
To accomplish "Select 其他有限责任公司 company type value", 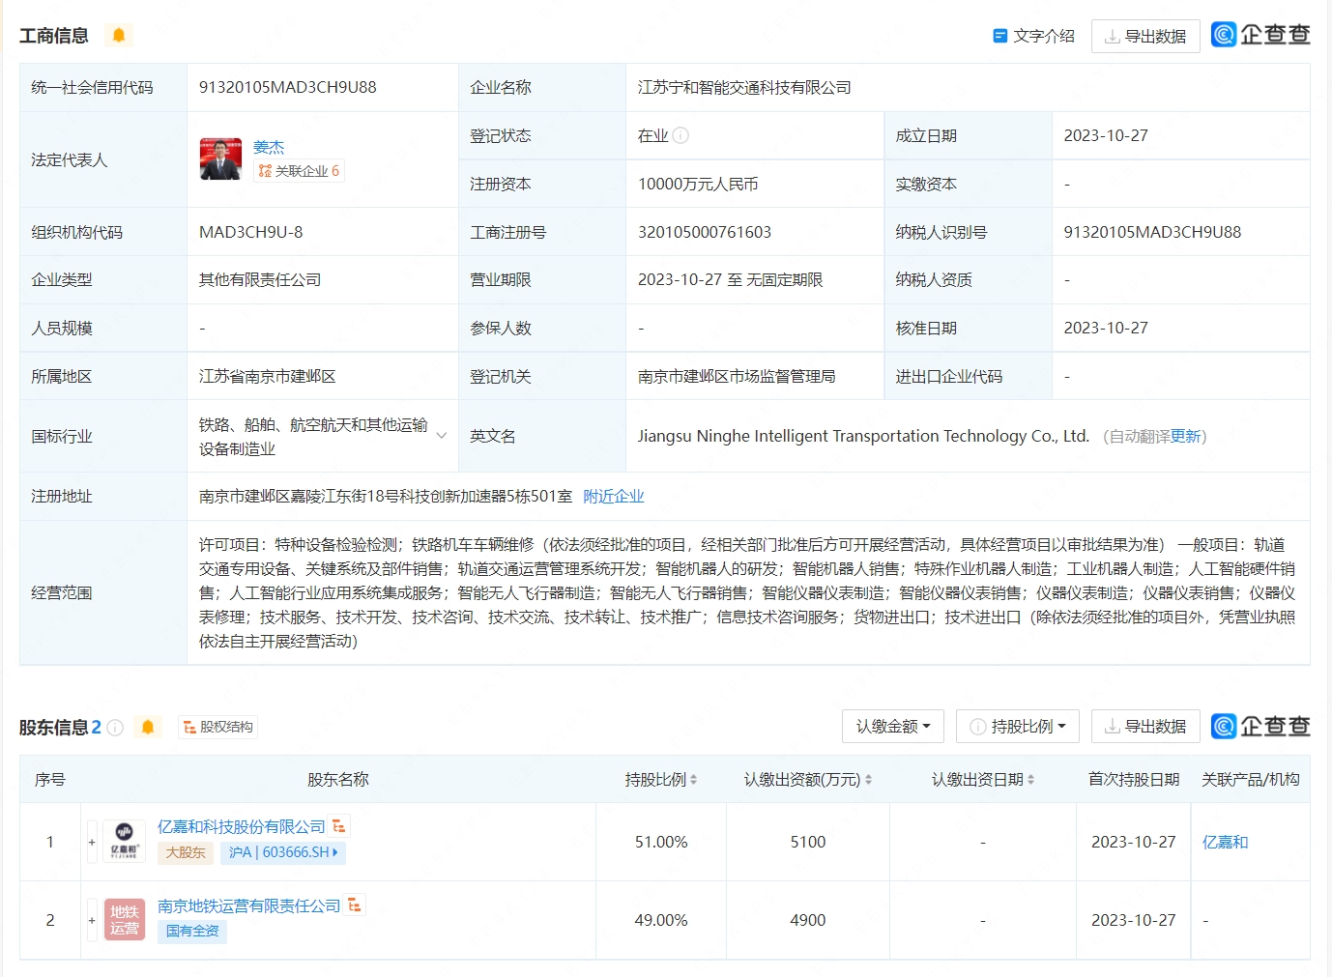I will coord(260,280).
